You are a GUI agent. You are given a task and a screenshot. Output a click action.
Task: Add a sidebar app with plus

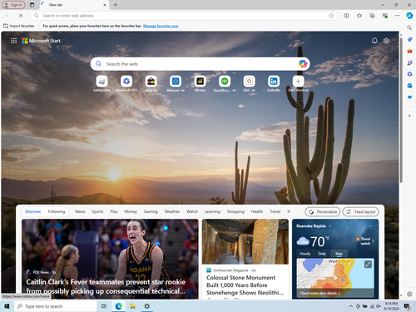click(x=409, y=116)
